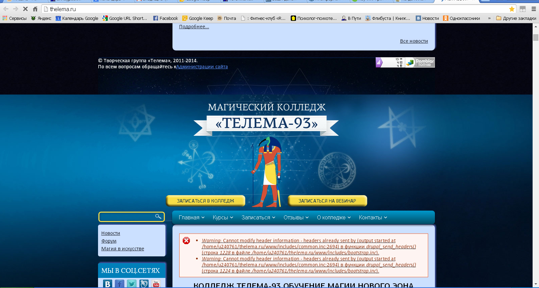Click the second Warning message mentioning строка 1224
This screenshot has width=539, height=288.
309,265
